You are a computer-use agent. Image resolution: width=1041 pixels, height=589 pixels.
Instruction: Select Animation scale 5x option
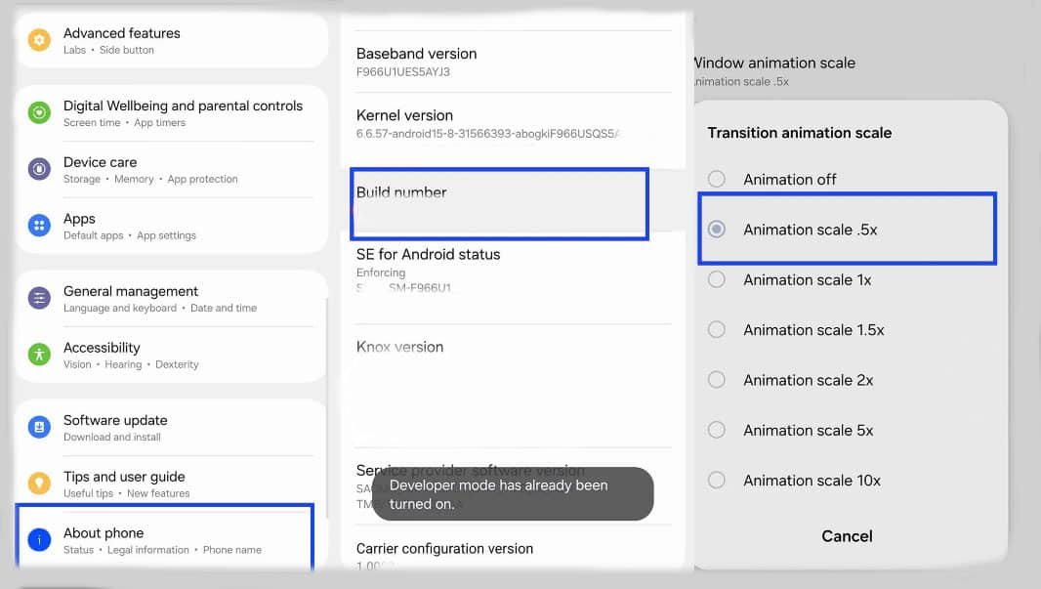pyautogui.click(x=716, y=430)
